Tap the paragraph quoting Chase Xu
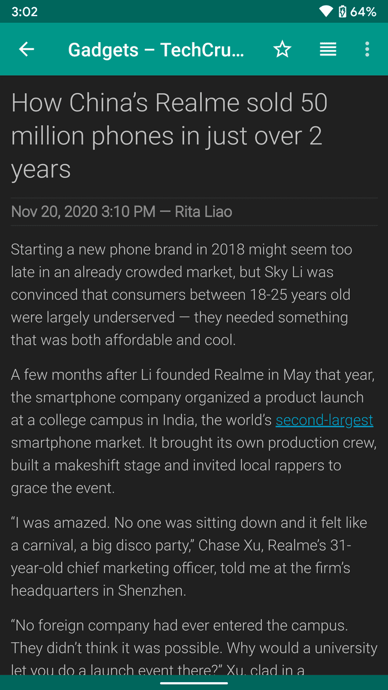Viewport: 388px width, 690px height. 181,557
